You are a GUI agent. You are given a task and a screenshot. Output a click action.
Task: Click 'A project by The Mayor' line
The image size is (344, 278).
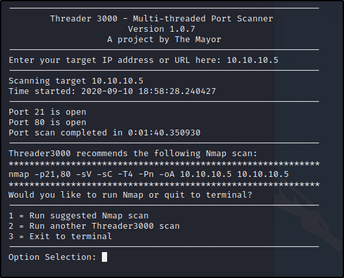pos(164,40)
